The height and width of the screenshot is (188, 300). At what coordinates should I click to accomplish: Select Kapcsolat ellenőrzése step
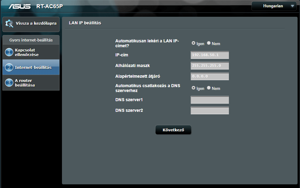tap(31, 52)
